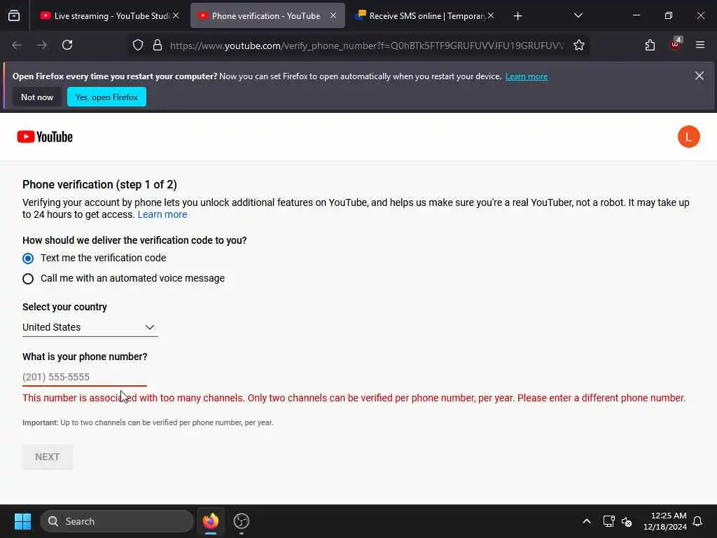This screenshot has height=538, width=717.
Task: Go to YouTube home via logo
Action: click(x=45, y=137)
